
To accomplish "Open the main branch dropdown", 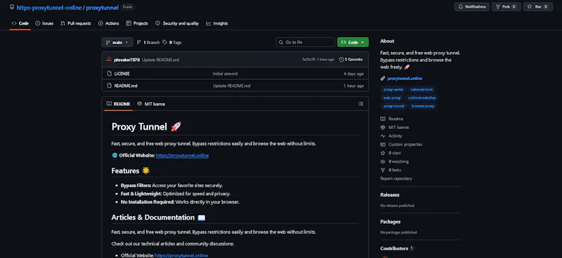I will click(117, 42).
